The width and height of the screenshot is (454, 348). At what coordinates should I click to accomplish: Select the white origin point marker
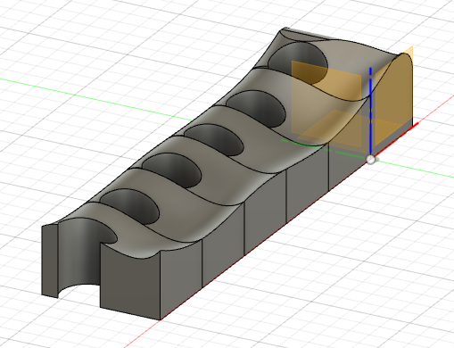tap(371, 160)
